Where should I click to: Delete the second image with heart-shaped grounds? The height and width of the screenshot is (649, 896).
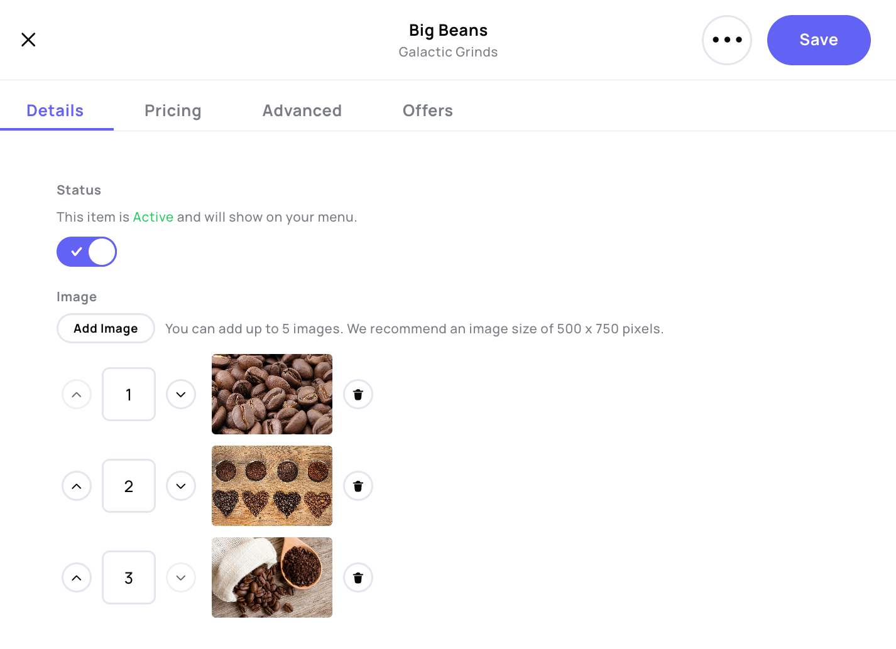[x=358, y=486]
